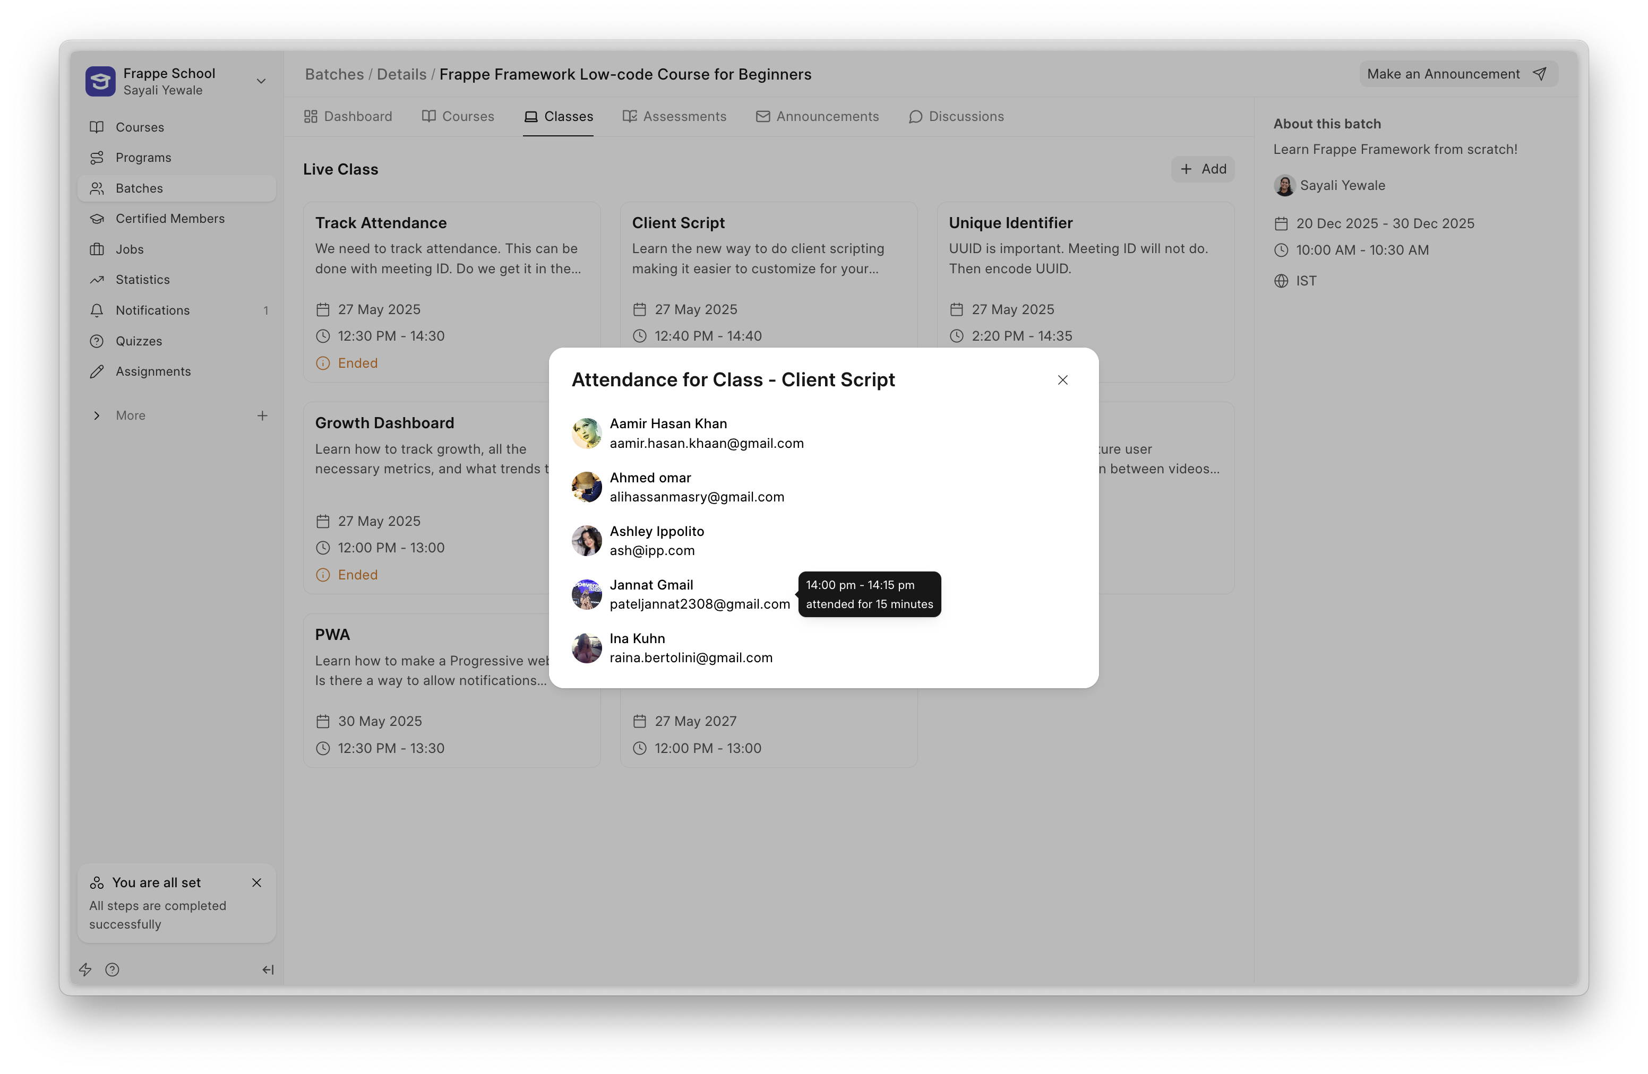
Task: Click the batch time clock icon
Action: click(x=1281, y=250)
